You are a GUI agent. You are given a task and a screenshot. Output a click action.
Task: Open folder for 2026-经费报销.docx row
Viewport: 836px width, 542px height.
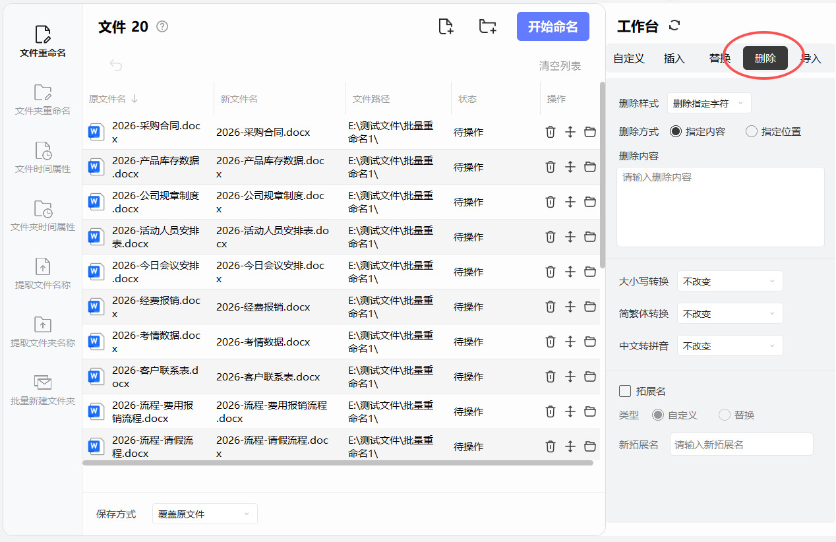(590, 307)
